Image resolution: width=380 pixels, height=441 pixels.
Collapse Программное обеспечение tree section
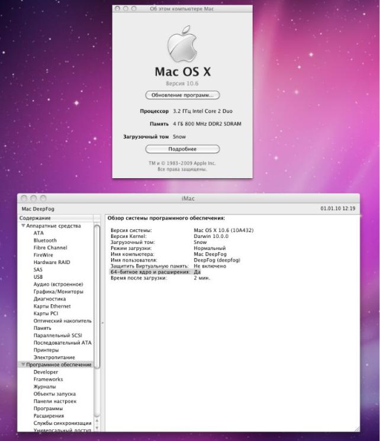pos(23,365)
